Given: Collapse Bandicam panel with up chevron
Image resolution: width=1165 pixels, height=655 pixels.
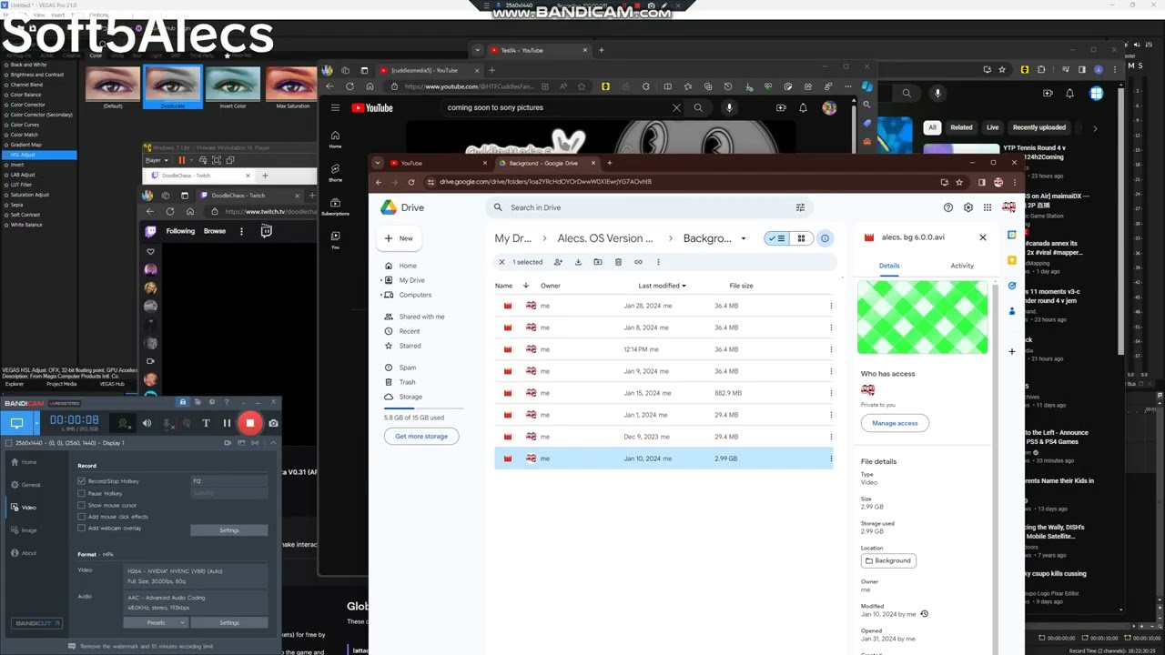Looking at the screenshot, I should click(x=272, y=443).
